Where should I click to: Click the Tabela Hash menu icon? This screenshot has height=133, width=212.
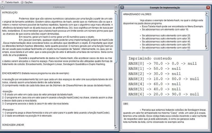(3, 2)
